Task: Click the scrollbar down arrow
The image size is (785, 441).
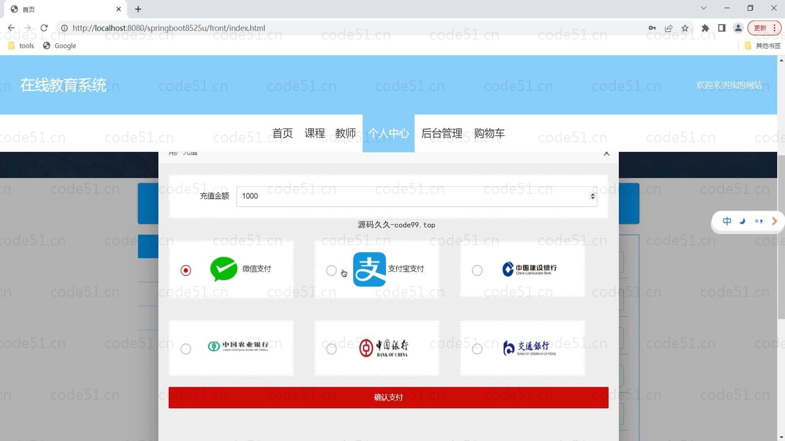Action: click(781, 437)
